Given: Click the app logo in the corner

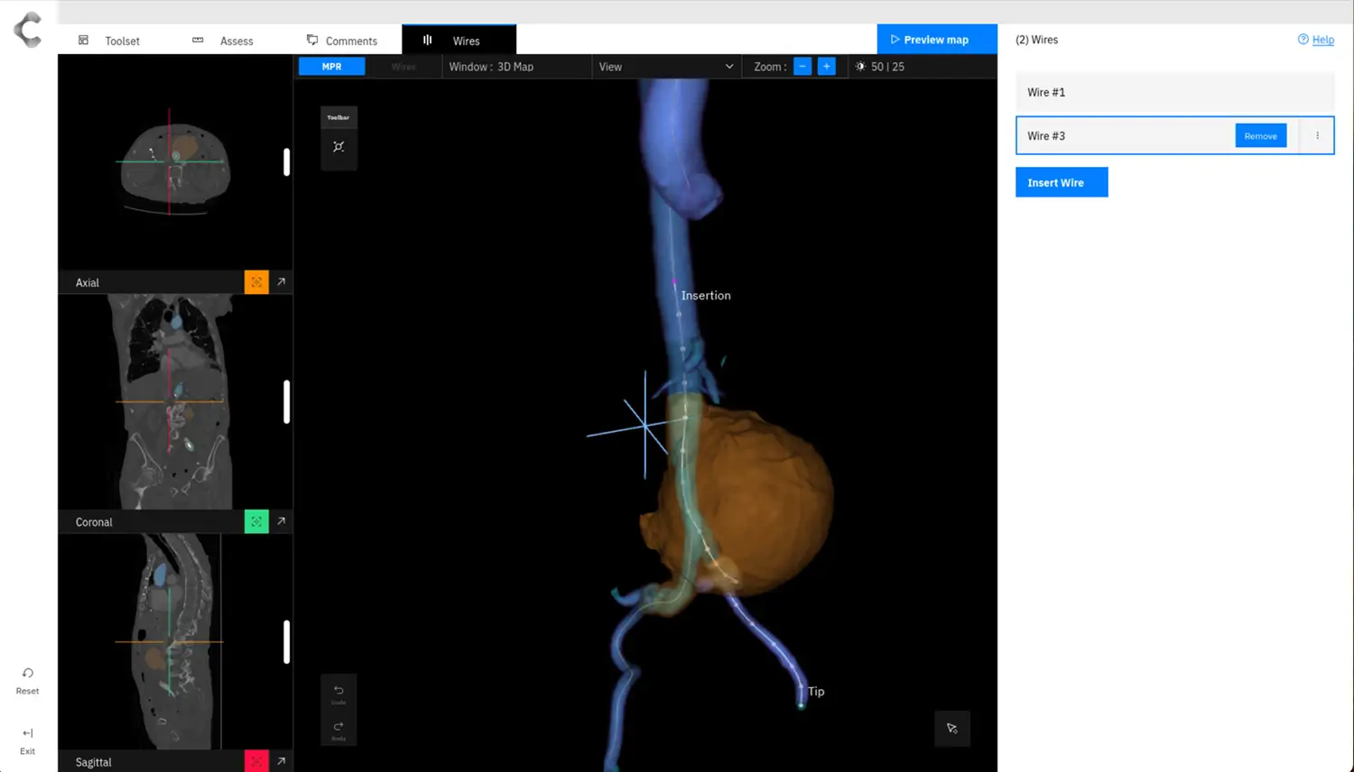Looking at the screenshot, I should (28, 30).
